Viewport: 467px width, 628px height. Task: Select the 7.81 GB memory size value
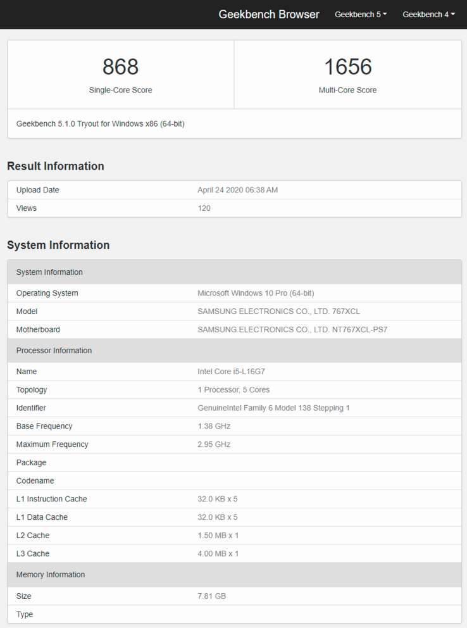tap(211, 596)
